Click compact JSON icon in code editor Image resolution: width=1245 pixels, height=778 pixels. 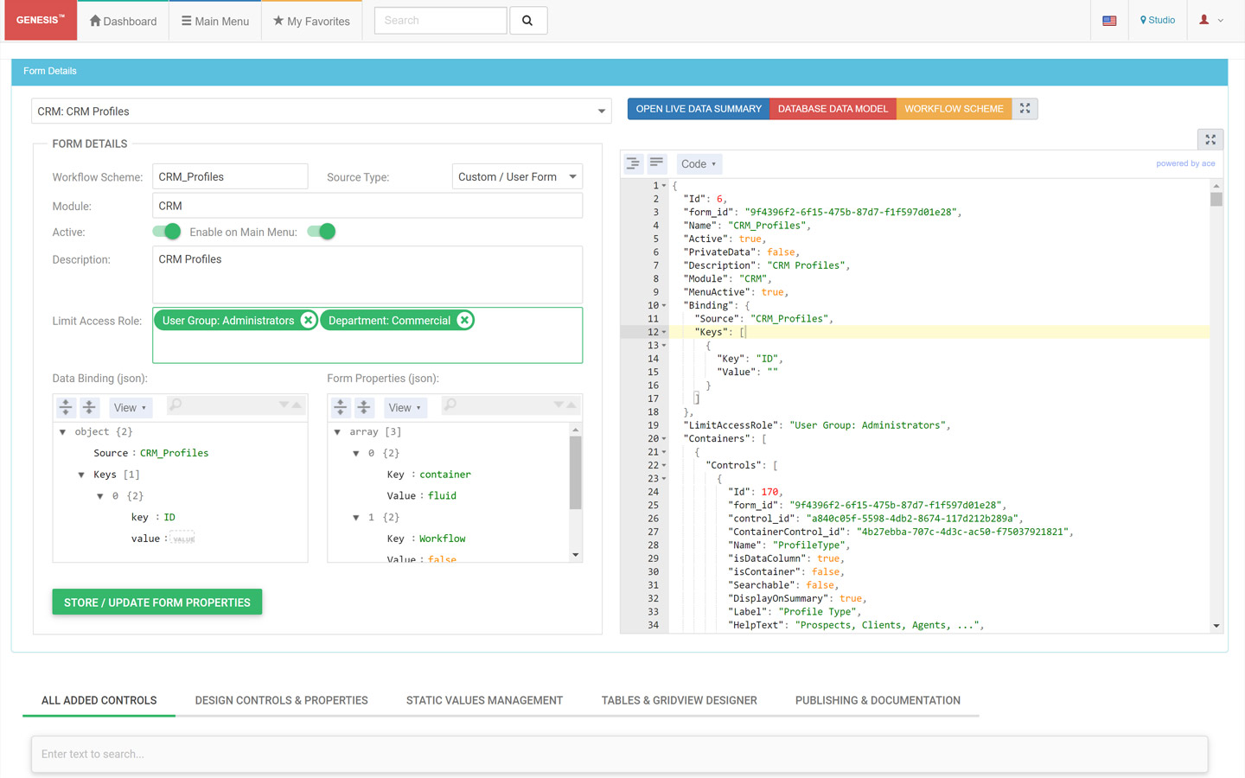(656, 163)
